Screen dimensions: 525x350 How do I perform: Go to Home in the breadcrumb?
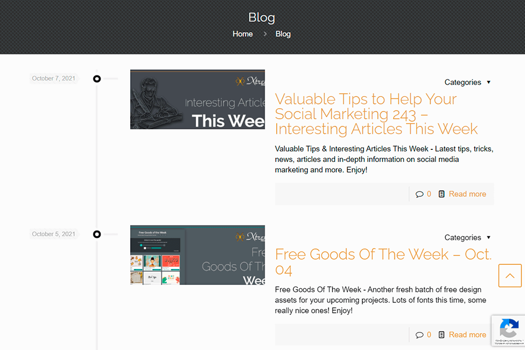click(242, 34)
